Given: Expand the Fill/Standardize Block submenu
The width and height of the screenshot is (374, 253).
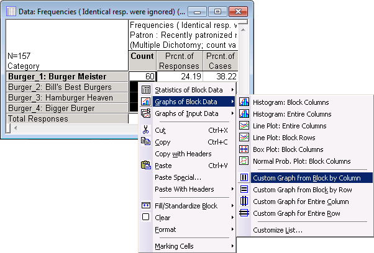Looking at the screenshot, I should point(193,206).
